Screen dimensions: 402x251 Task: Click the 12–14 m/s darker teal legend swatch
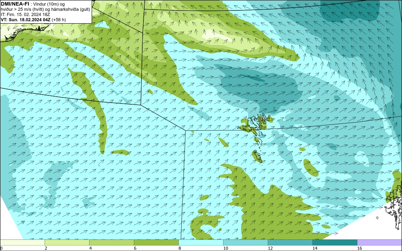point(290,242)
